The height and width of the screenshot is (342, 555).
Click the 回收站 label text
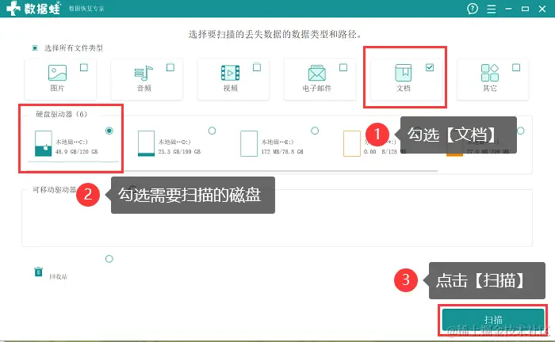point(58,276)
